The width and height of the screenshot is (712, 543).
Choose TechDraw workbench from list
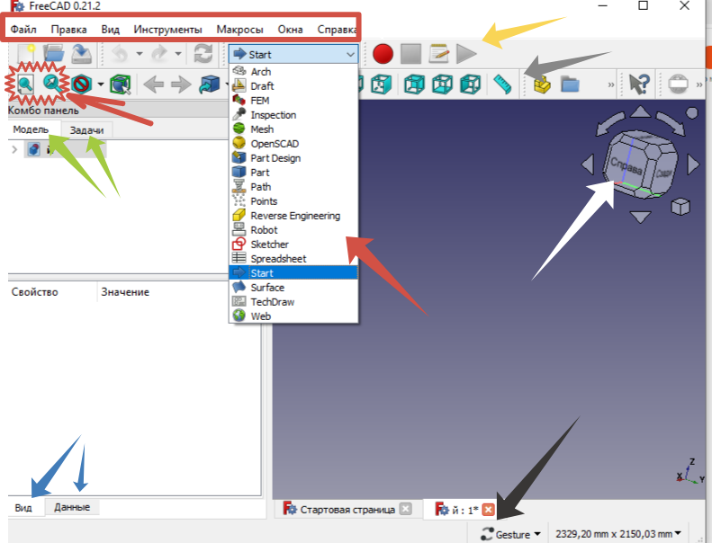click(293, 302)
